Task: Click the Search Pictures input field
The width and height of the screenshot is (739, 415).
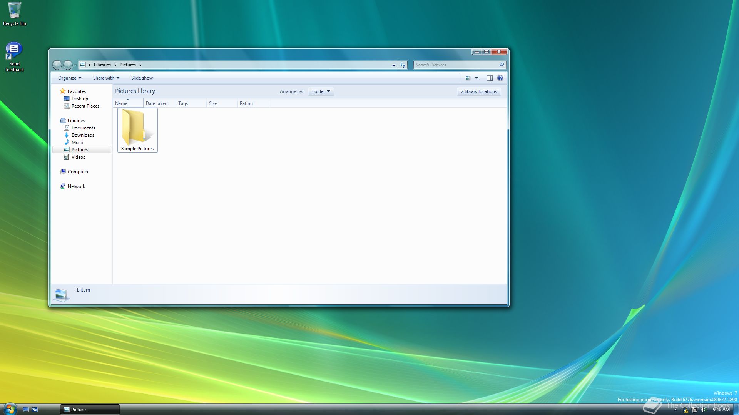Action: point(456,65)
